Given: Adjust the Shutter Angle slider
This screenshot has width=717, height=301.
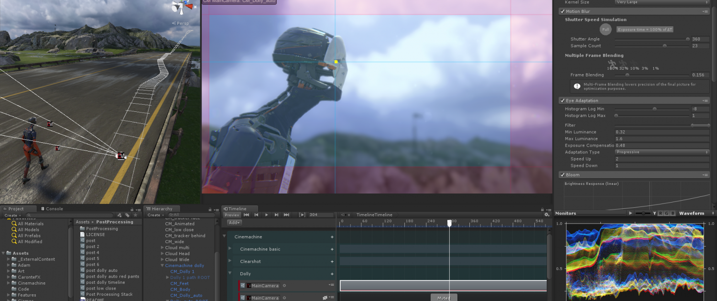Looking at the screenshot, I should 652,39.
